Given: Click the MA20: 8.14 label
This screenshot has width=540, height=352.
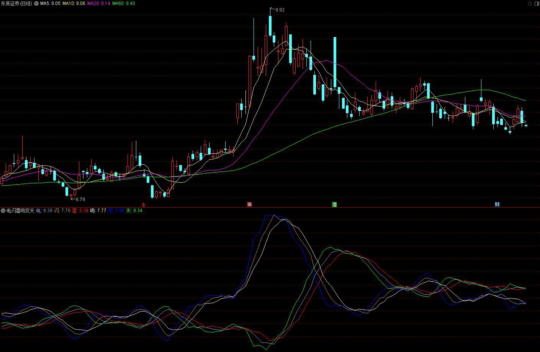Looking at the screenshot, I should [x=99, y=3].
